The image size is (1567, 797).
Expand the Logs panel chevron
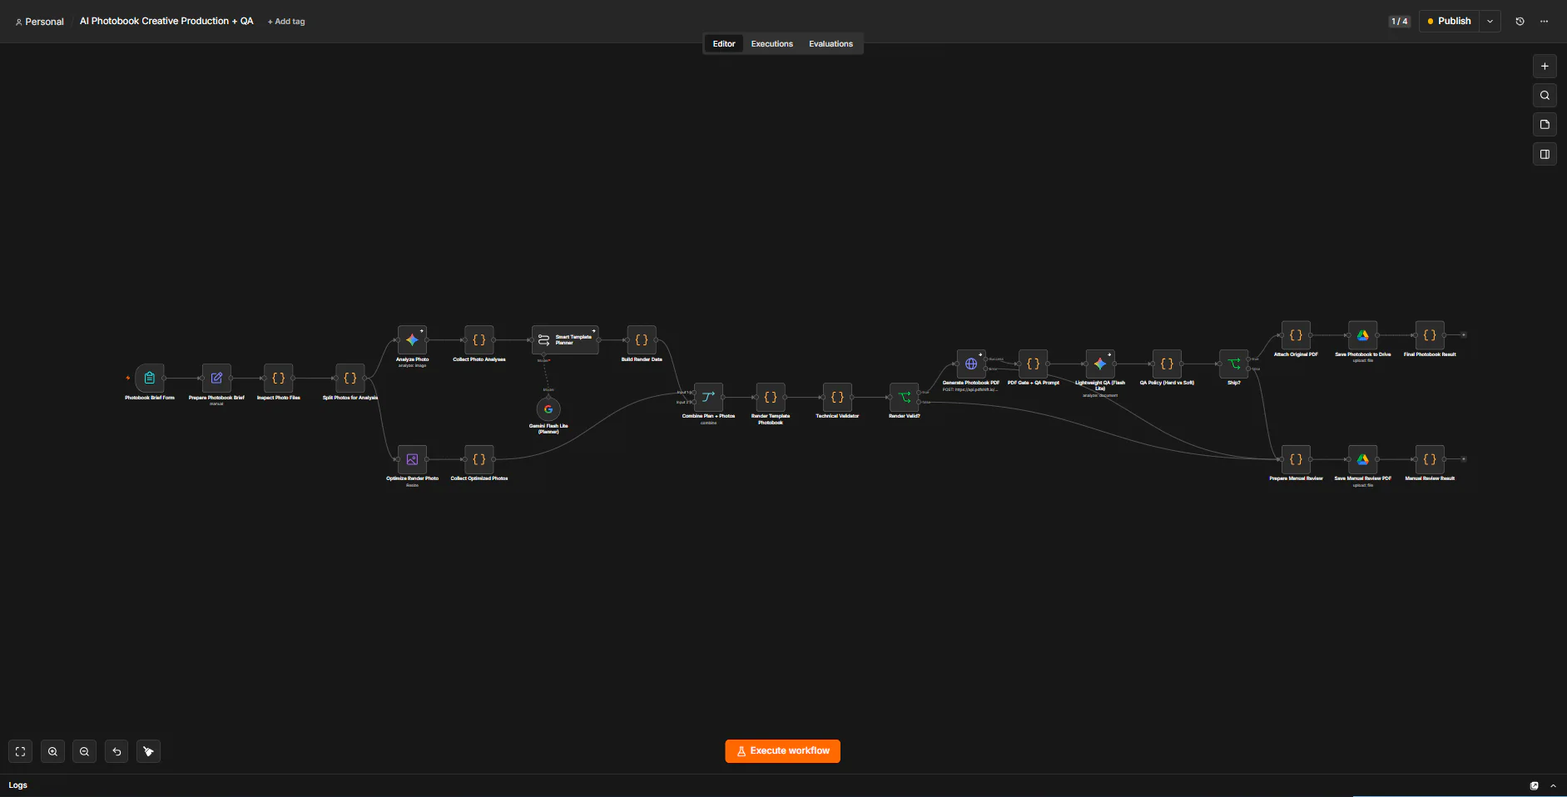pyautogui.click(x=1553, y=785)
